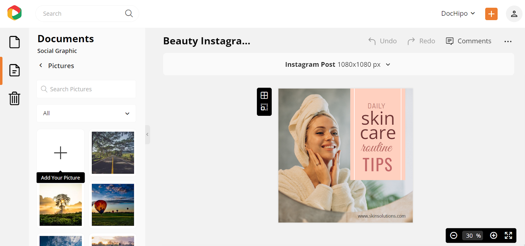Open the blank document templates sidebar icon
Image resolution: width=525 pixels, height=246 pixels.
tap(14, 42)
